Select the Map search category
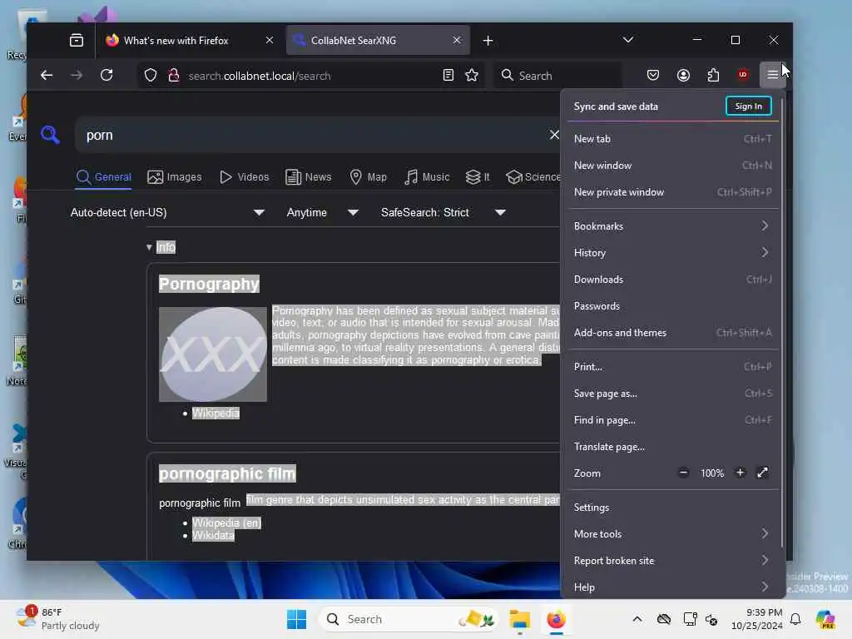 [368, 177]
